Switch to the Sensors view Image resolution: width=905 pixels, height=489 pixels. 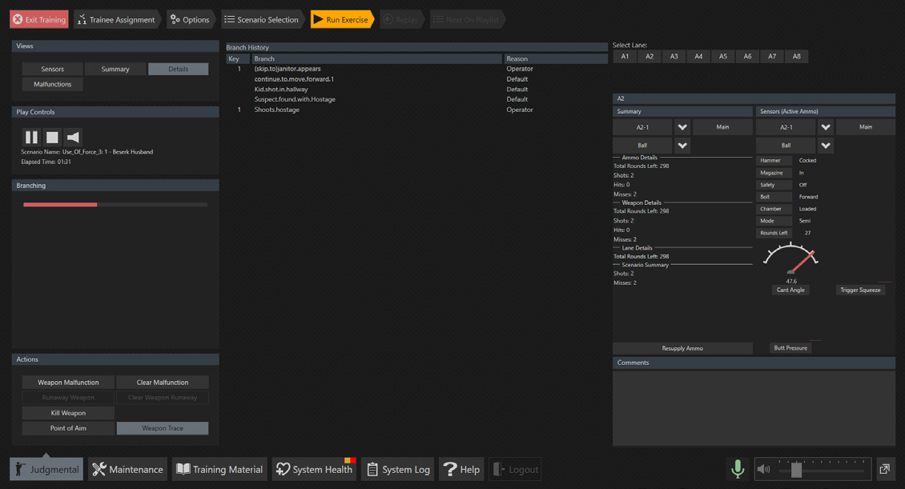[x=52, y=69]
